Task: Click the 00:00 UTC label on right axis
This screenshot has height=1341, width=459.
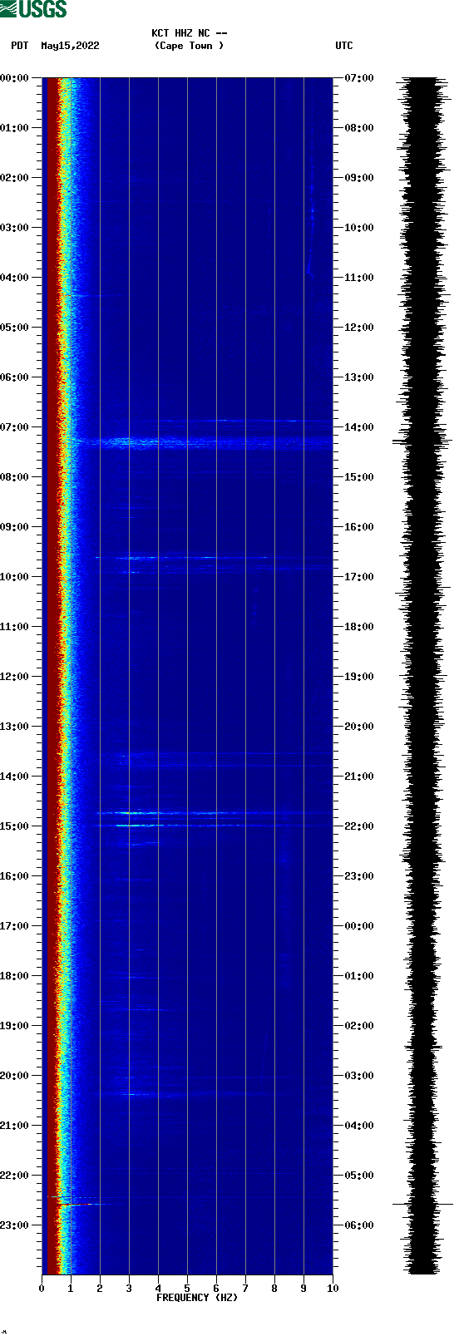Action: coord(359,926)
